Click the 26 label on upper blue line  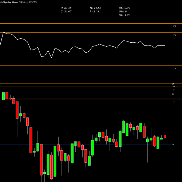click(x=173, y=94)
